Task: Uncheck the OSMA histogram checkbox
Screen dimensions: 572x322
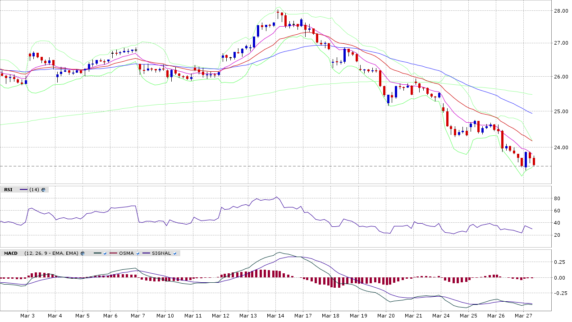Action: pos(138,253)
